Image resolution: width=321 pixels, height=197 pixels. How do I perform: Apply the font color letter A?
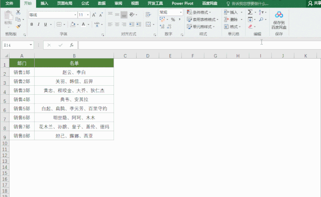click(83, 25)
